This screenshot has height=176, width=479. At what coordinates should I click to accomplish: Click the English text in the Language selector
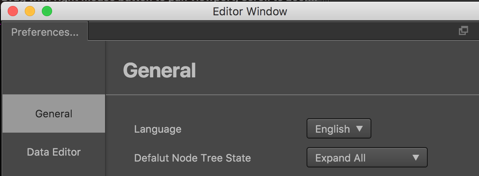click(332, 129)
